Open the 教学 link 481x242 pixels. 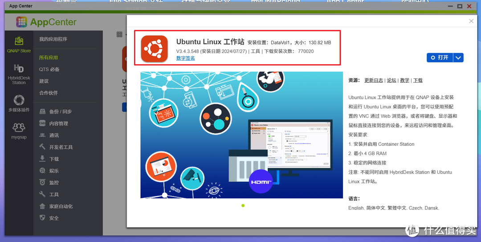(x=404, y=80)
